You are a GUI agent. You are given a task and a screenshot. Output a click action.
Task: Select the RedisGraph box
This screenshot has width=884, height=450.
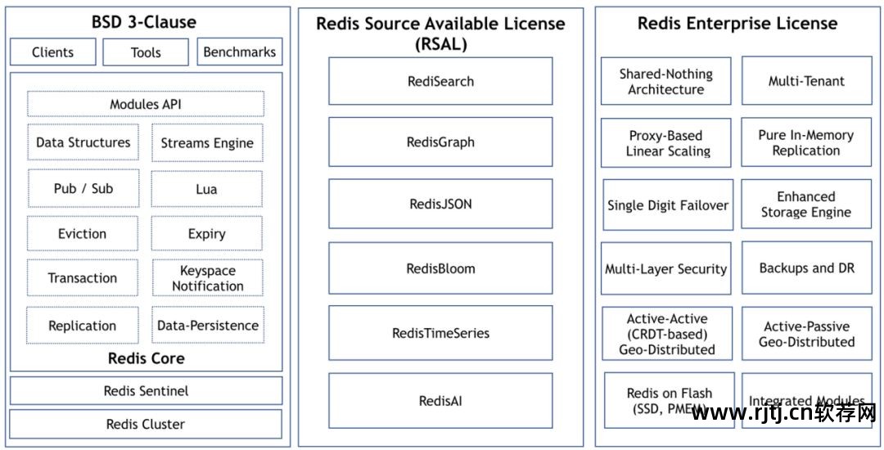(x=440, y=142)
